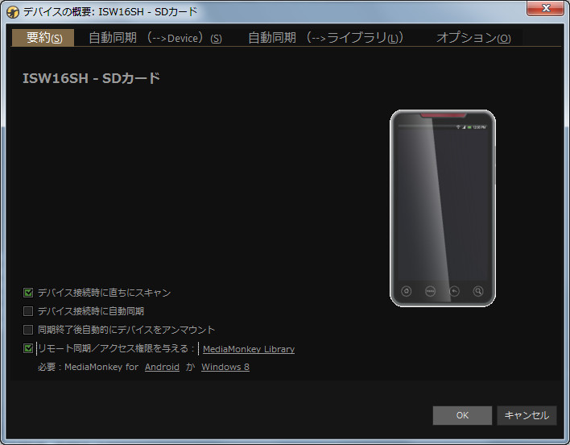The height and width of the screenshot is (445, 570).
Task: Open the 自動同期 (-->ライブラリ) tab
Action: tap(325, 37)
